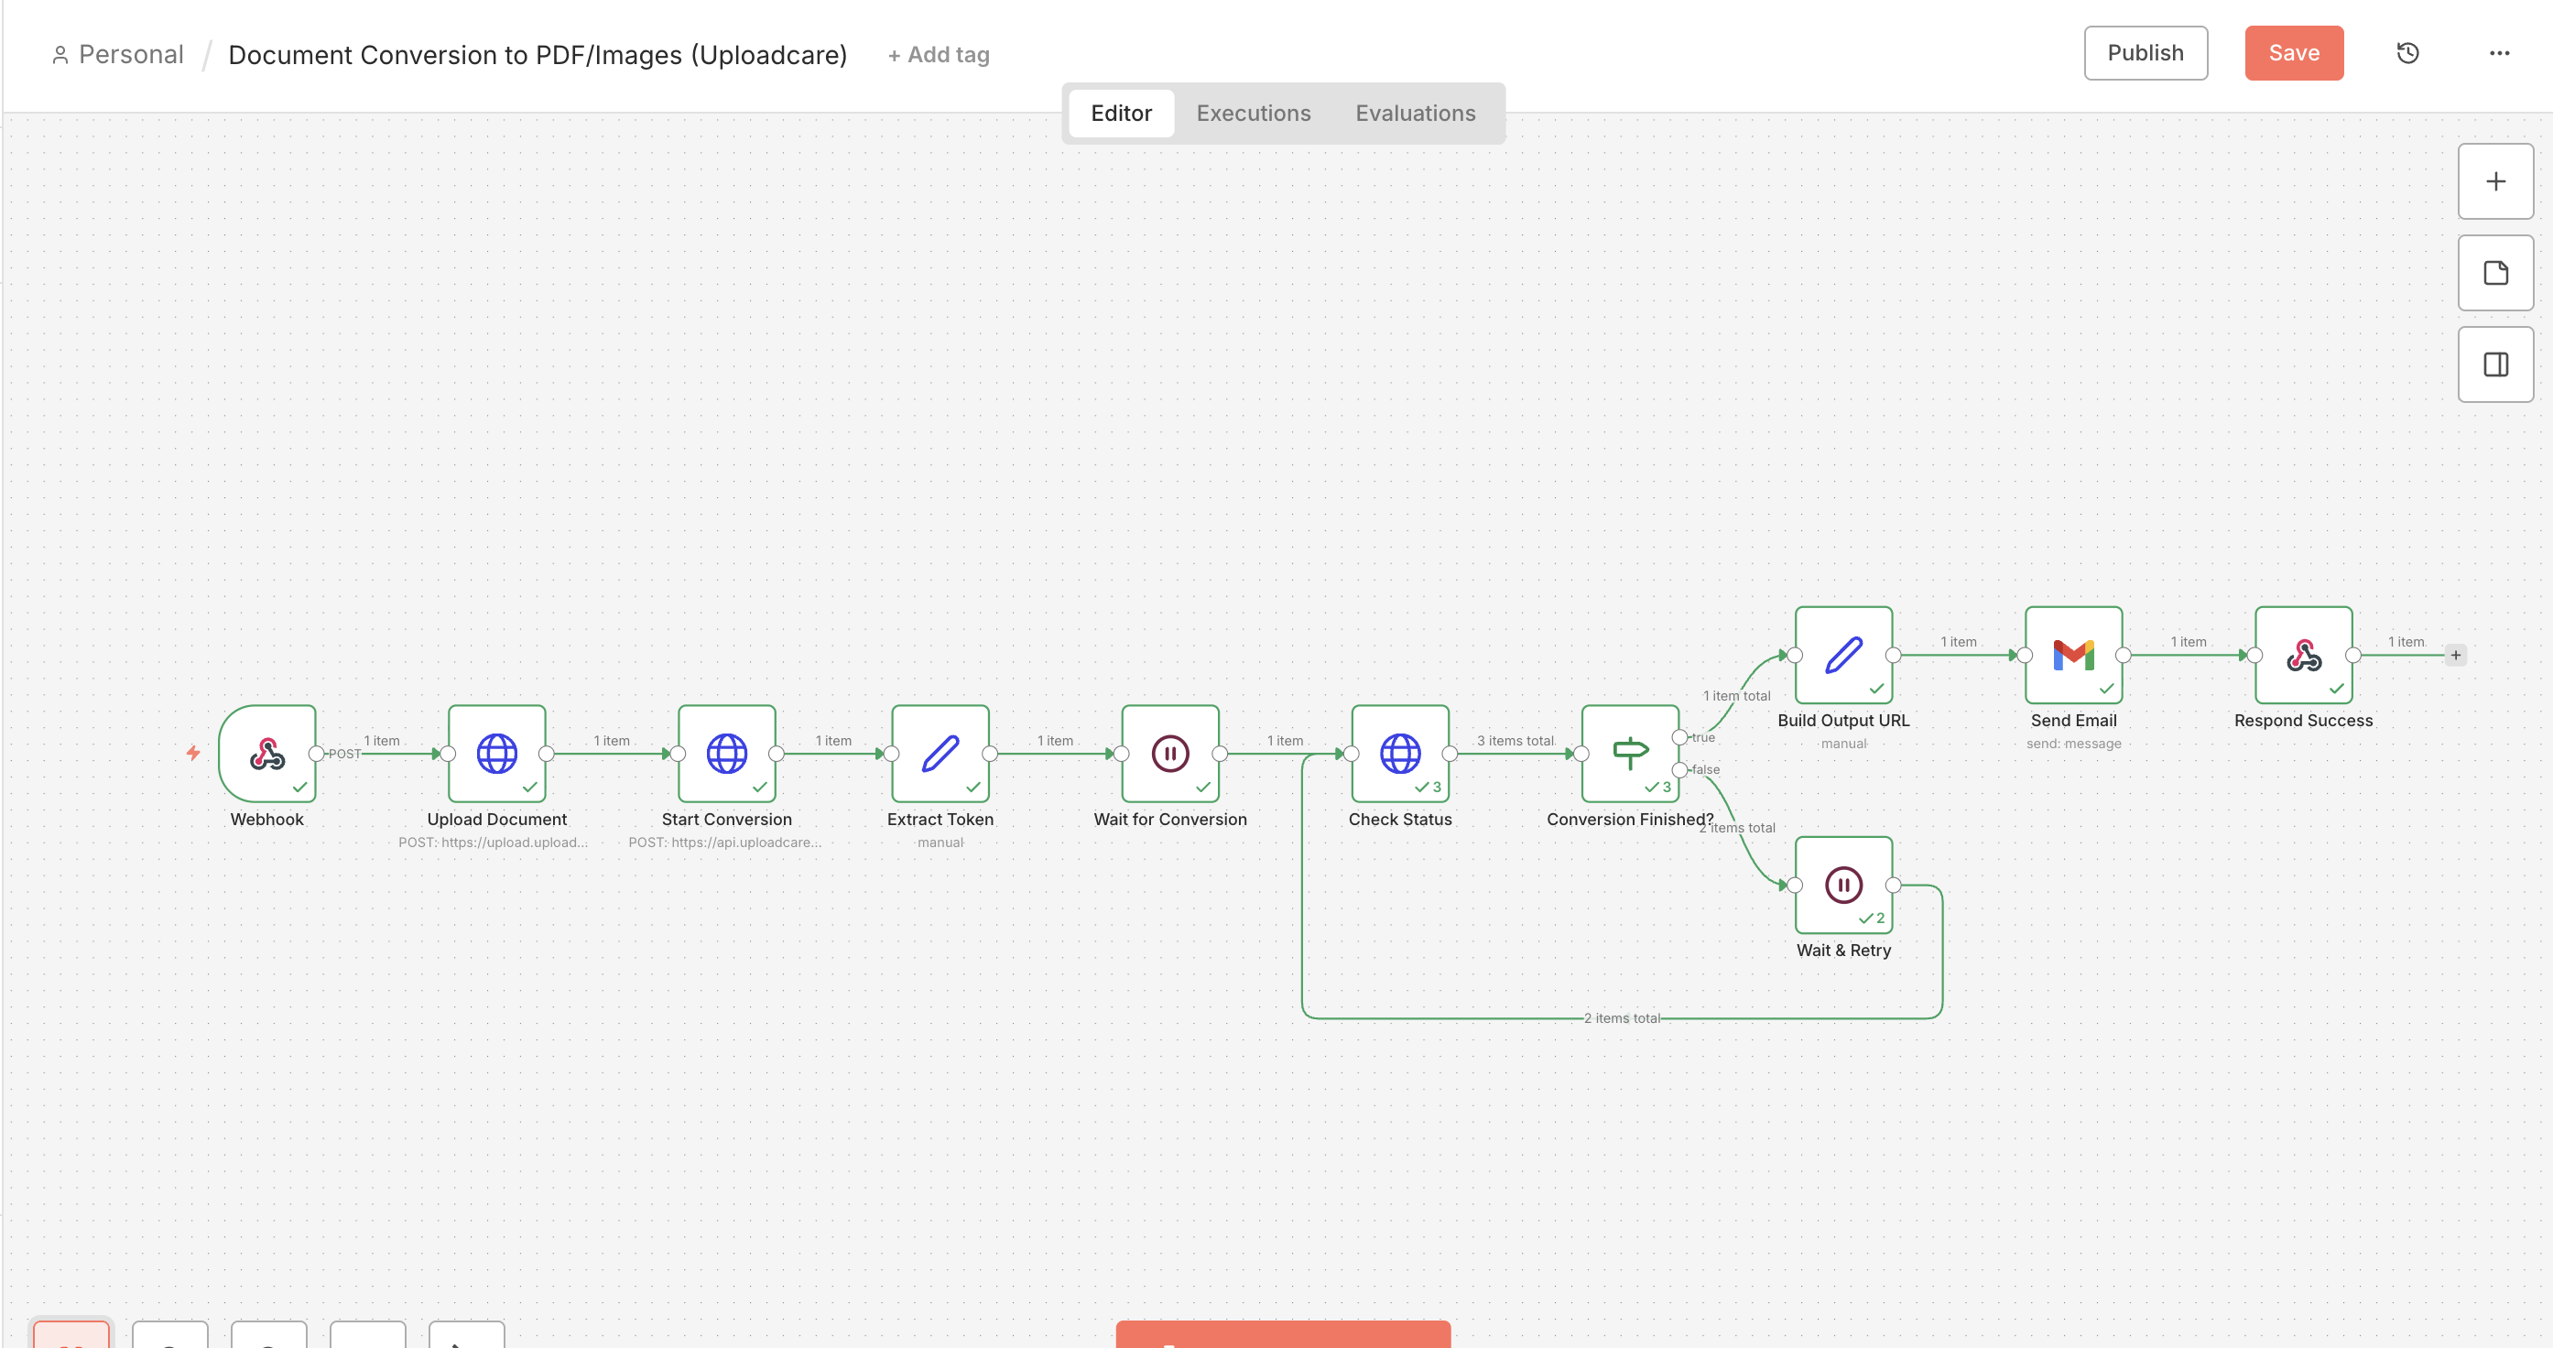Publish the workflow
This screenshot has height=1348, width=2553.
[x=2146, y=52]
